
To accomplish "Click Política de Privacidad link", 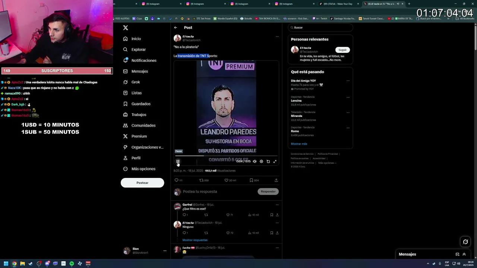I will tap(328, 154).
